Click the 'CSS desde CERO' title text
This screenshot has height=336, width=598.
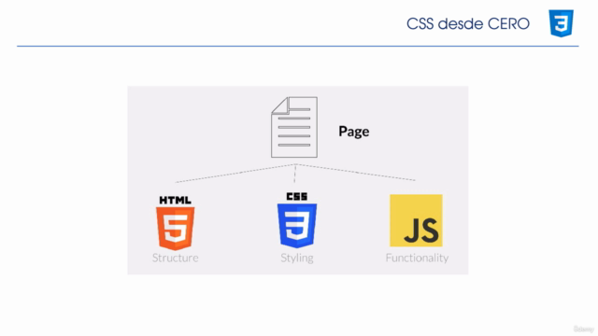click(x=468, y=23)
